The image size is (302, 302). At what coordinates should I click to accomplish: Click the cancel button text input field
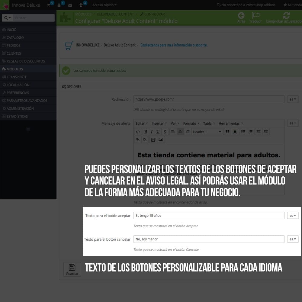pyautogui.click(x=209, y=239)
